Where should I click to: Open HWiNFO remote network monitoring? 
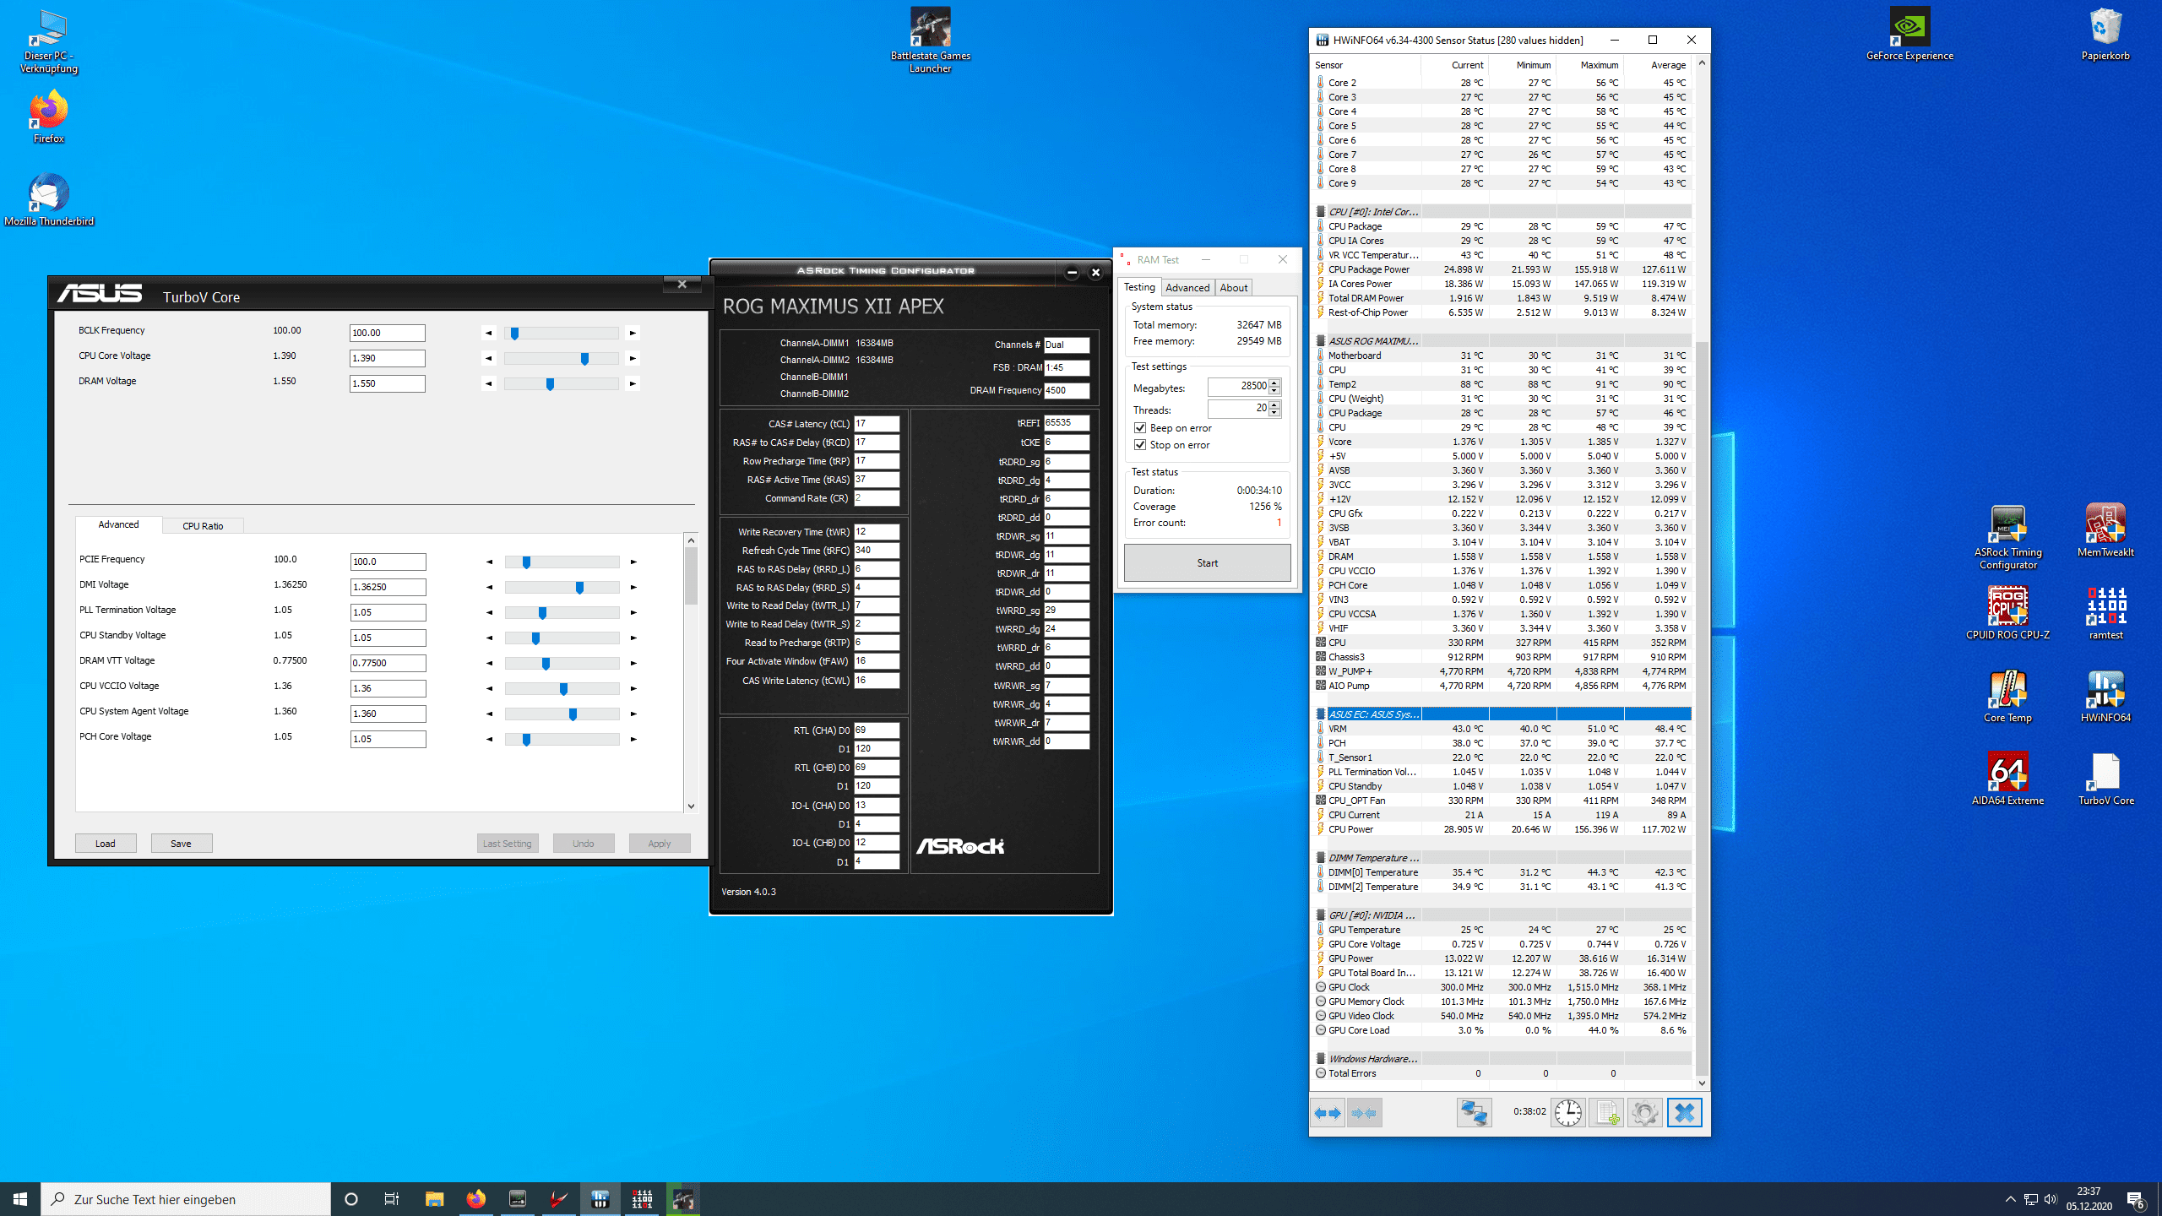coord(1474,1113)
